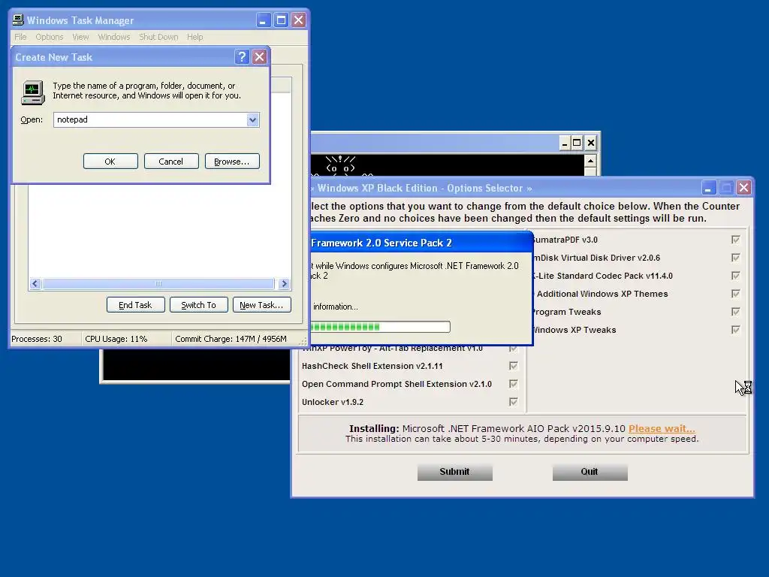Click the End Task button
The image size is (769, 577).
click(135, 305)
